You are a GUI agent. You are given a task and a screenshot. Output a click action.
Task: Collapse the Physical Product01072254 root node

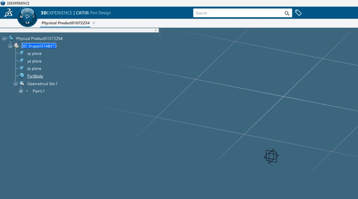tap(4, 38)
